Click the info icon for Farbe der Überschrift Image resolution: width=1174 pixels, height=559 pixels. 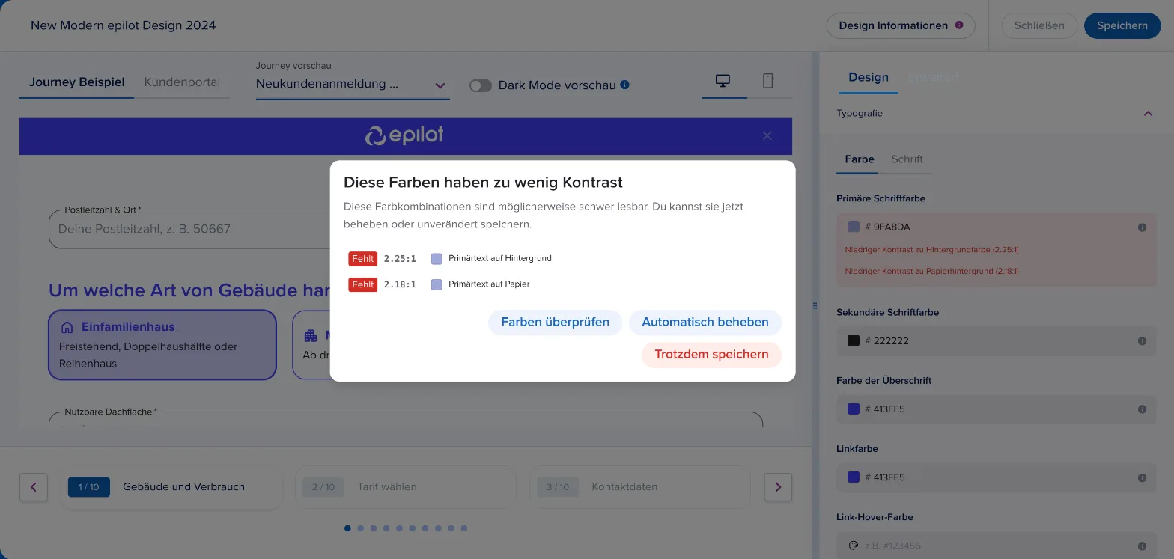tap(1142, 409)
